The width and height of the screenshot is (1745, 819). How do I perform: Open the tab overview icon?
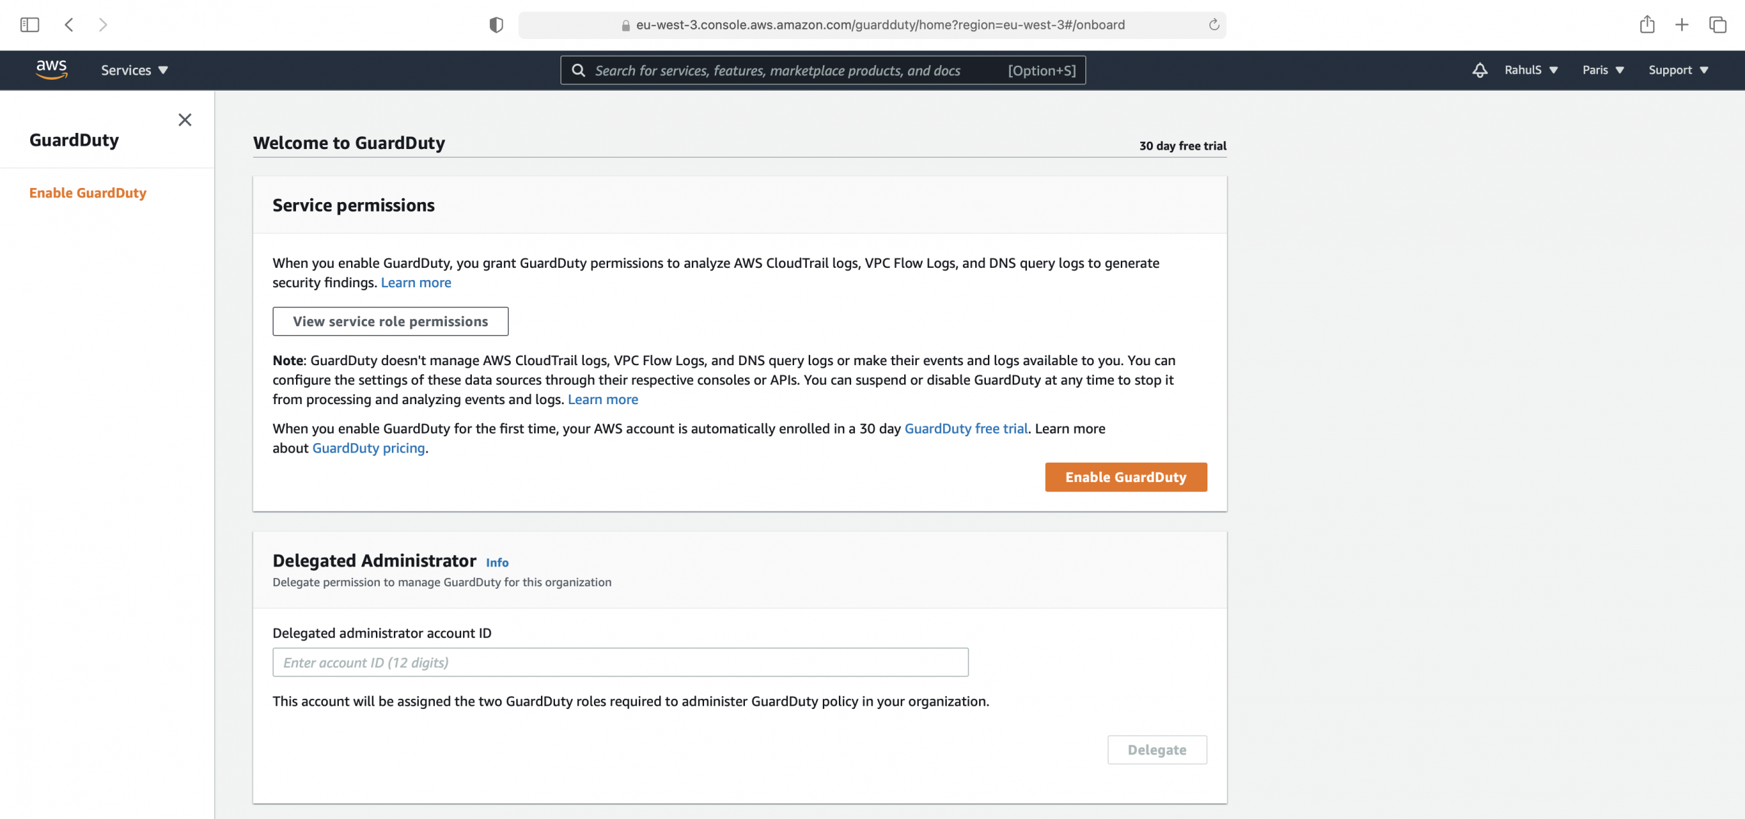pos(1718,24)
